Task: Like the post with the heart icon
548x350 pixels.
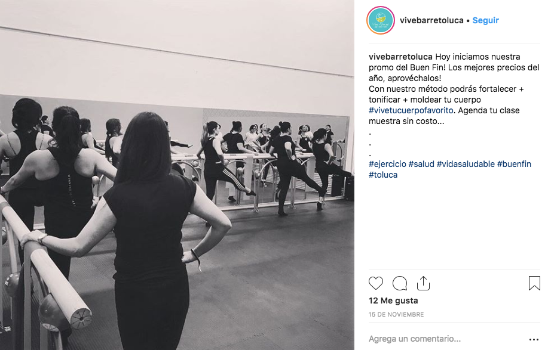Action: [376, 283]
